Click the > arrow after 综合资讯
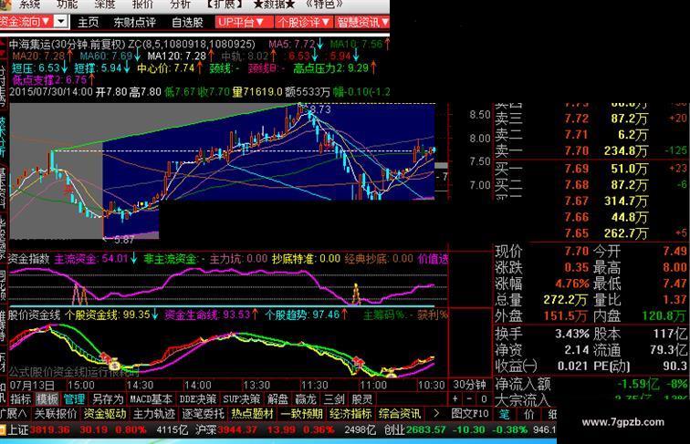Viewport: 690px width, 444px height. click(436, 413)
